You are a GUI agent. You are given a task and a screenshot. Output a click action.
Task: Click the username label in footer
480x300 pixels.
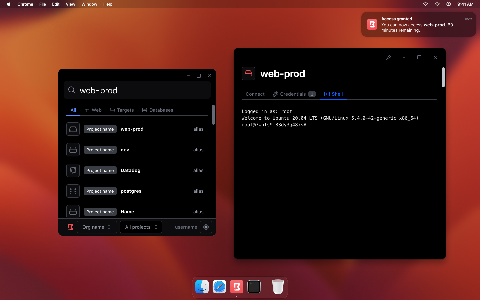click(186, 227)
